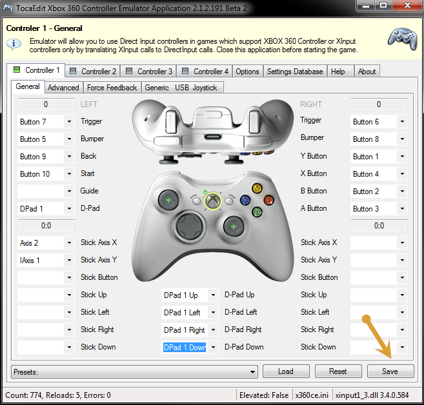Image resolution: width=424 pixels, height=405 pixels.
Task: Expand the X Button dropdown showing Button 4
Action: pyautogui.click(x=402, y=173)
